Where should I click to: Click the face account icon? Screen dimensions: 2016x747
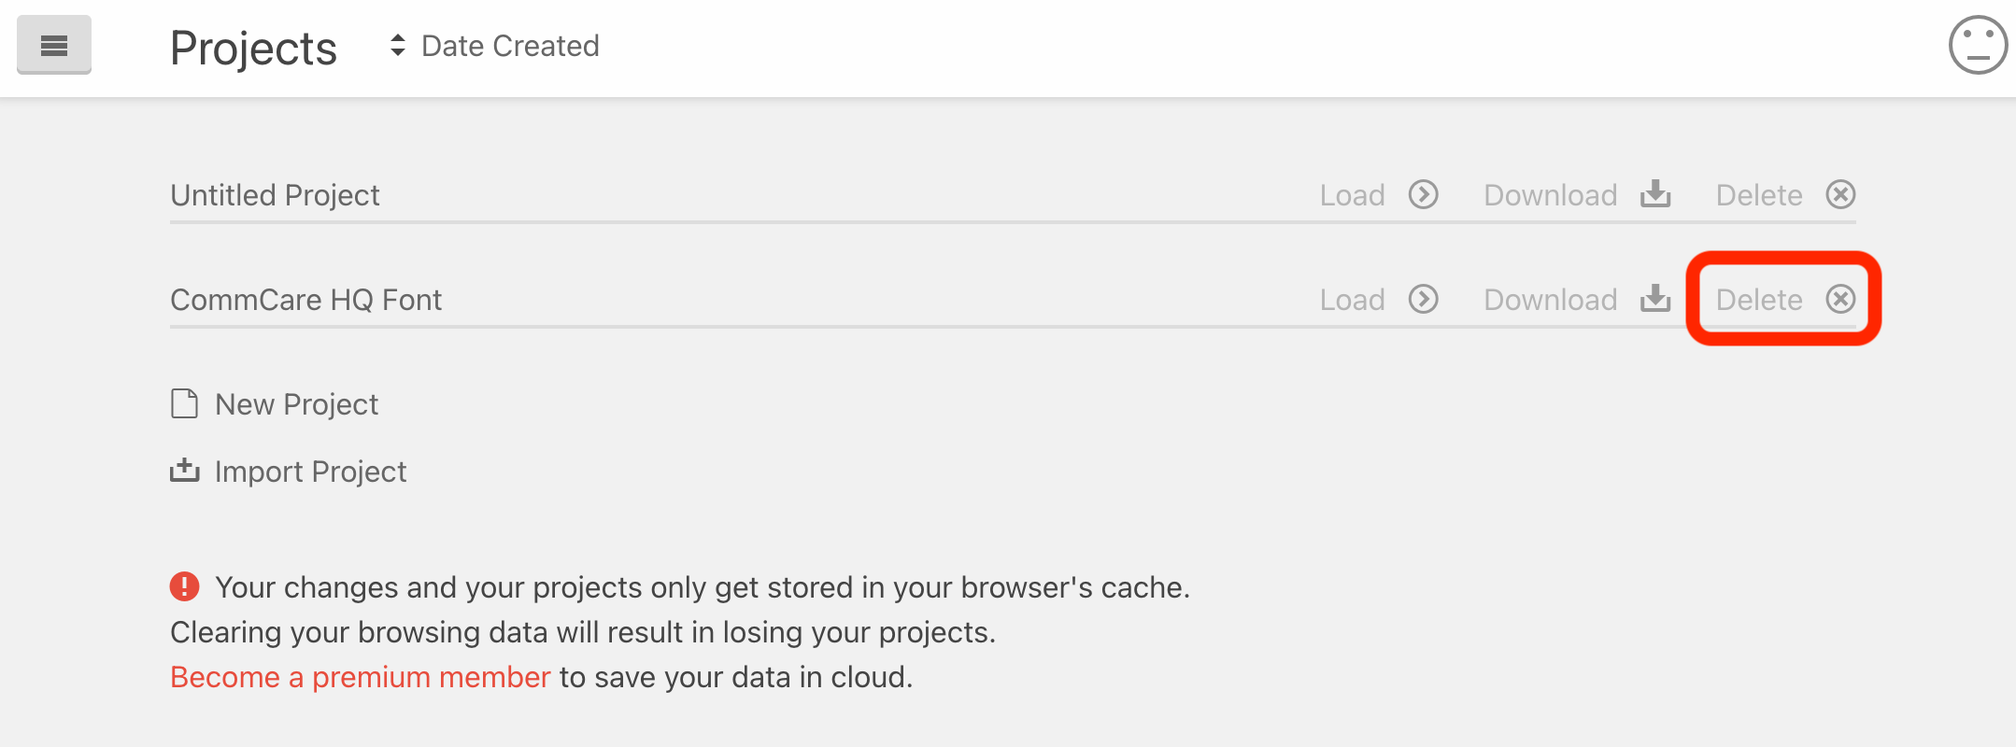click(1978, 45)
